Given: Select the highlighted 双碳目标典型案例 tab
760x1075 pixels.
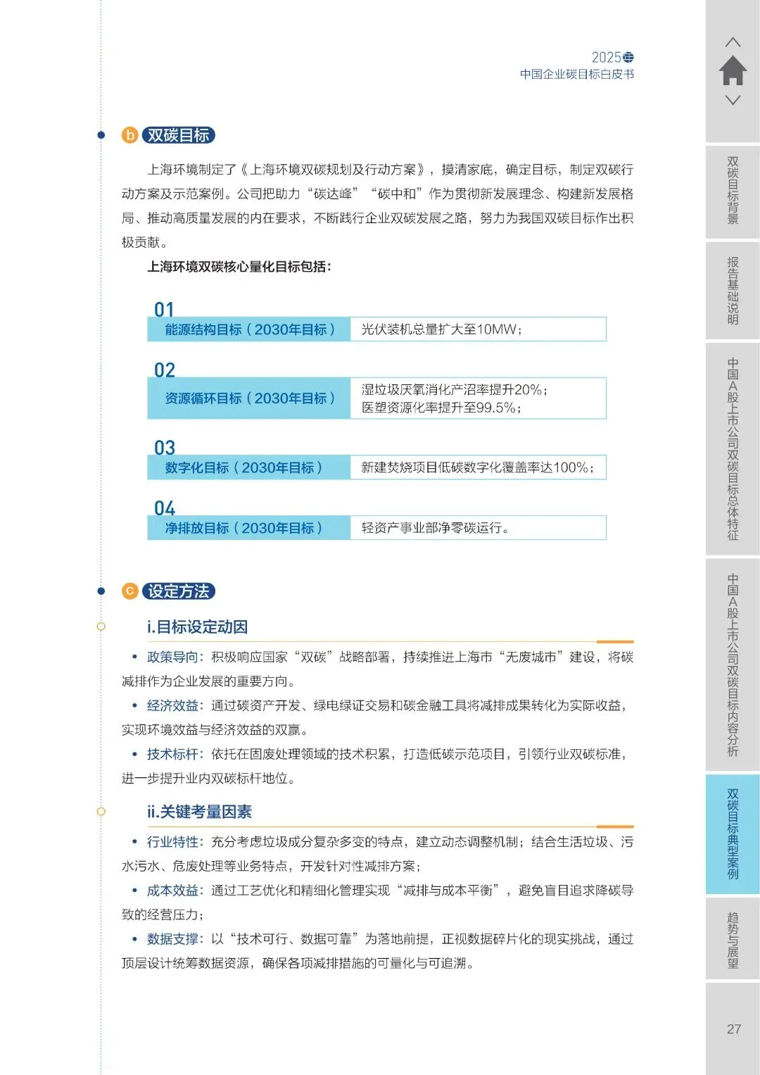Looking at the screenshot, I should click(x=733, y=834).
